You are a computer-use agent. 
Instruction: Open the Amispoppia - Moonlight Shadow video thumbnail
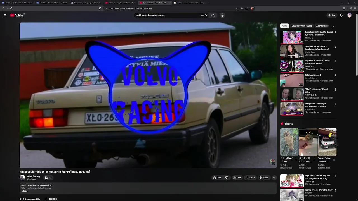tap(292, 109)
